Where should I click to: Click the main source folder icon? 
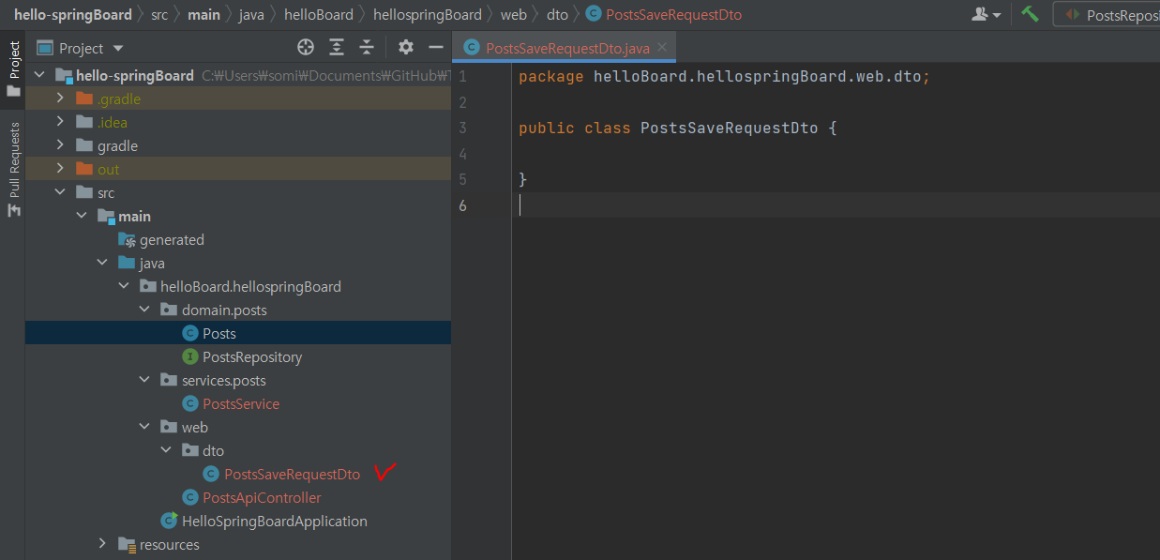click(x=105, y=216)
